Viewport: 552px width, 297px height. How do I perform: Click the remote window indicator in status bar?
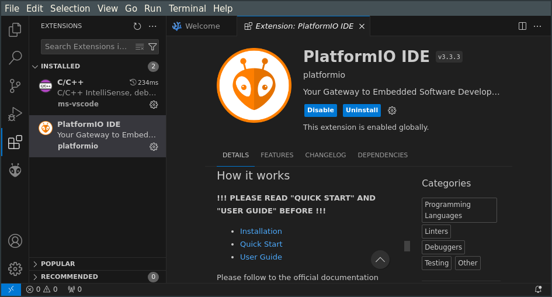[x=11, y=289]
